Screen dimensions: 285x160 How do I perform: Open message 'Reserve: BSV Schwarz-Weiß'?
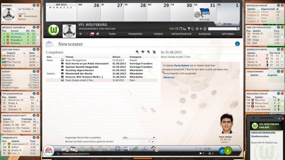pos(84,77)
